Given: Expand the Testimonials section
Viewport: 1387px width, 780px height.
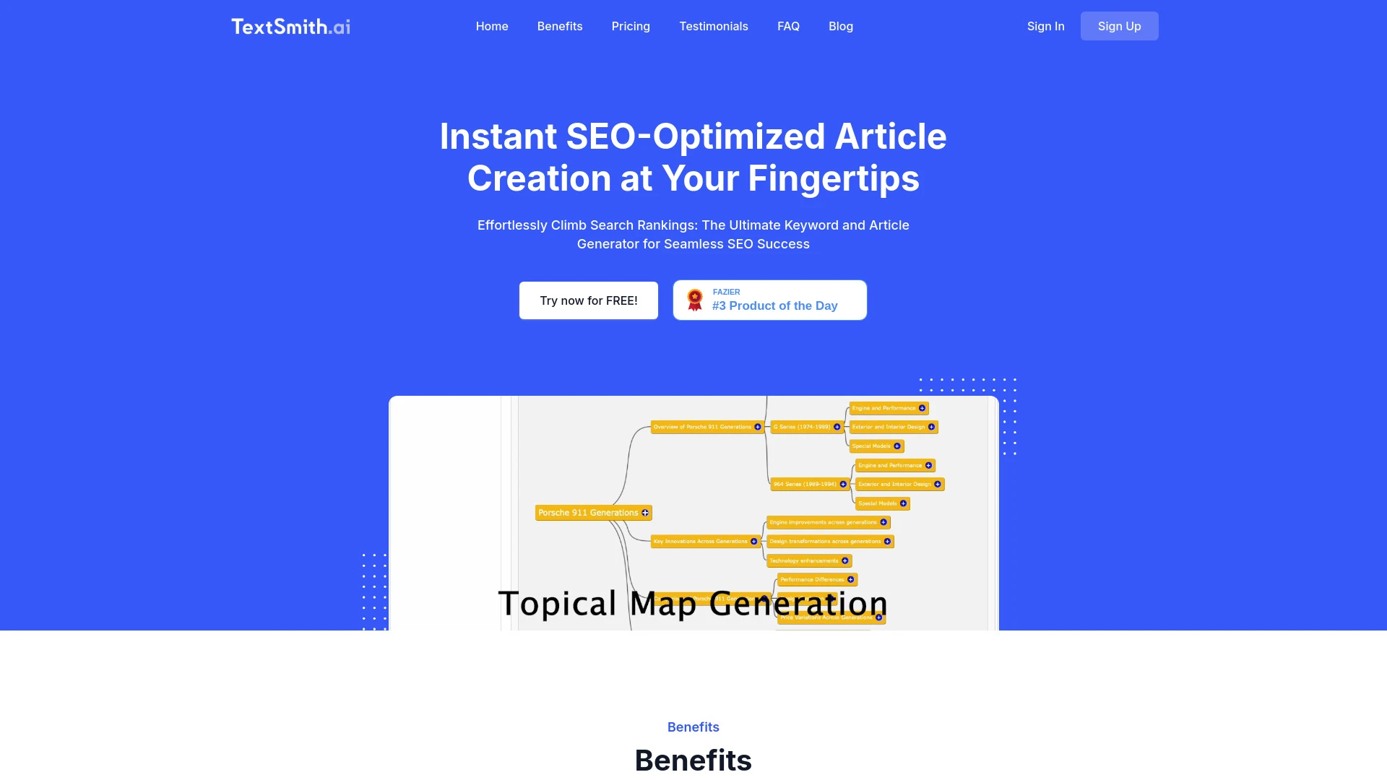Looking at the screenshot, I should pyautogui.click(x=714, y=26).
